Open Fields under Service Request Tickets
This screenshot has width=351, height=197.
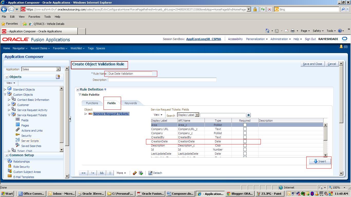[x=25, y=120]
